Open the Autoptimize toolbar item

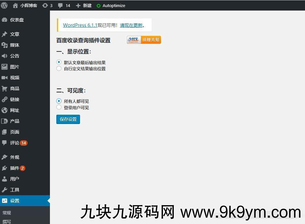(111, 5)
